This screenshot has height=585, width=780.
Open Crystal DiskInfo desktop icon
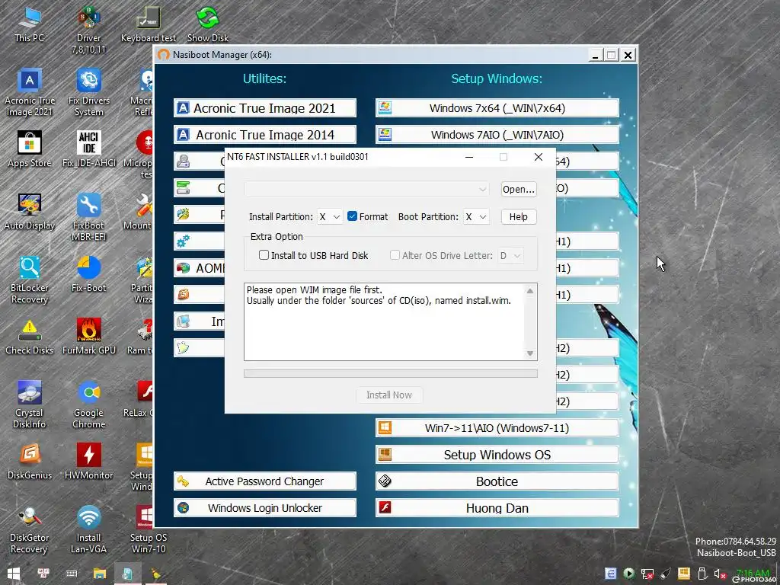click(x=30, y=405)
